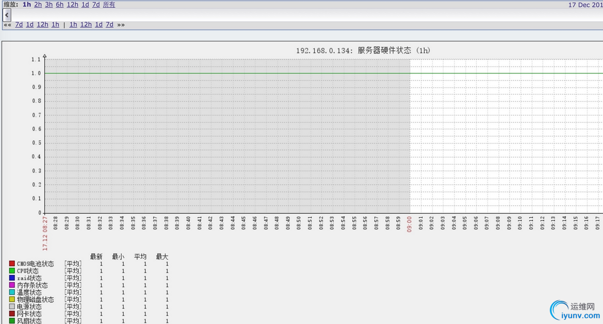Zoom the graph to 12h
Image resolution: width=603 pixels, height=324 pixels.
click(72, 4)
